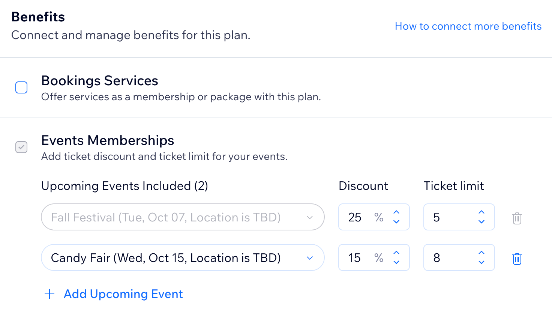Click plus icon beside Add Upcoming Event

click(49, 294)
